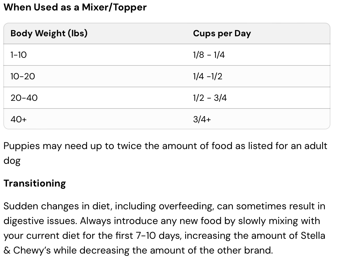Image resolution: width=339 pixels, height=260 pixels.
Task: Click the word "Puppies" in the note
Action: click(x=22, y=146)
